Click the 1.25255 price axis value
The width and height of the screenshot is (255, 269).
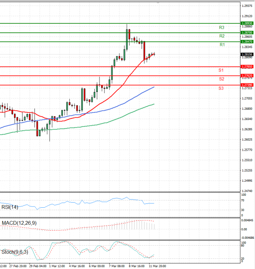247,170
